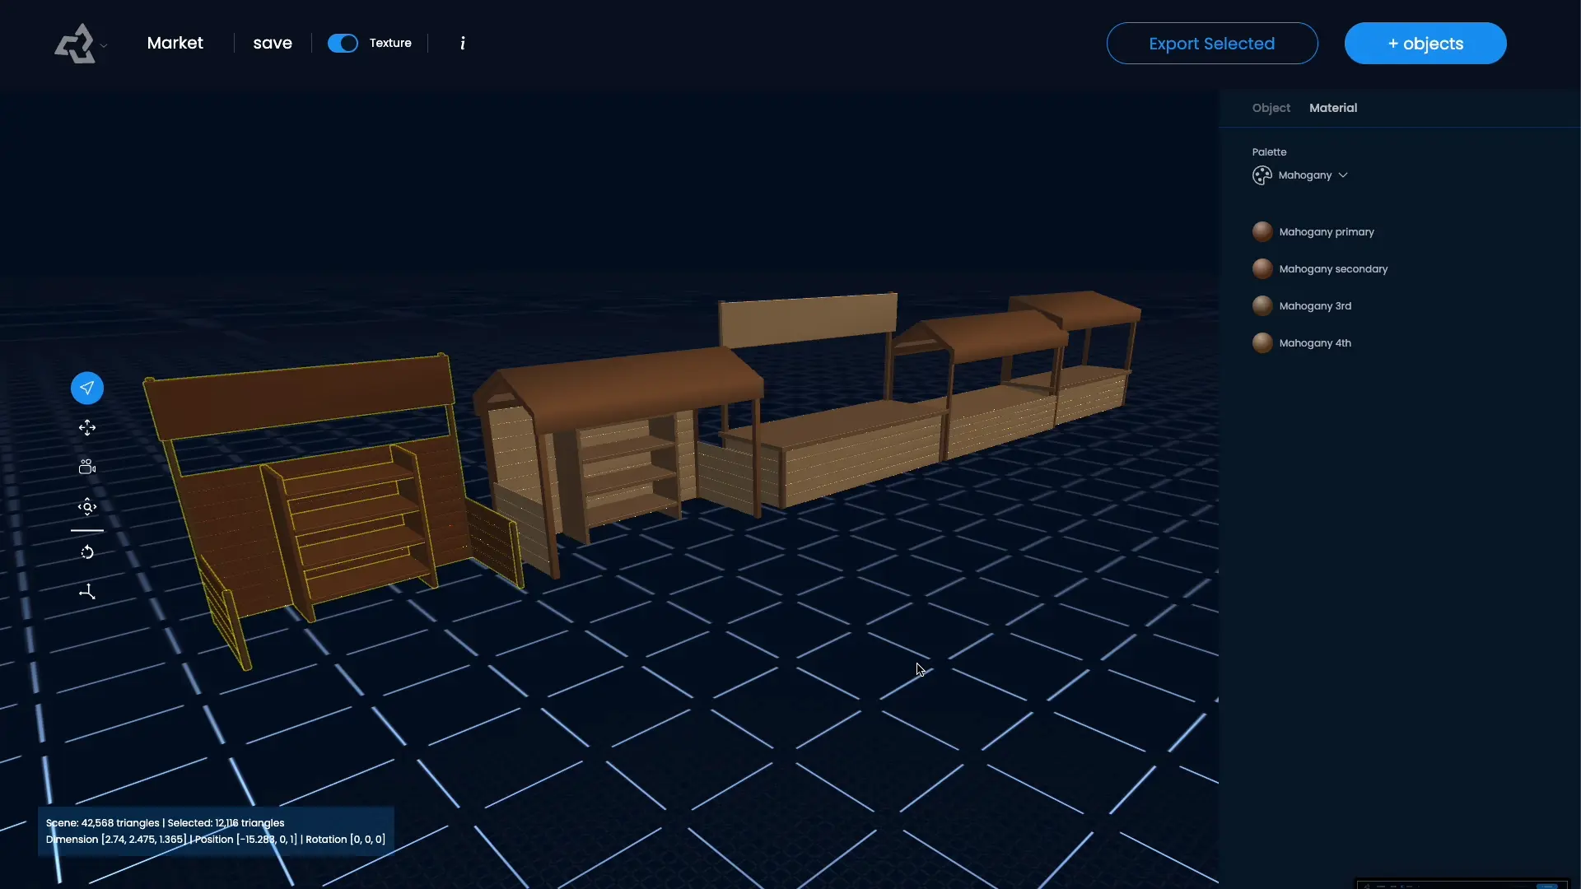Image resolution: width=1581 pixels, height=889 pixels.
Task: Choose the Mahogany 4th material
Action: pos(1314,343)
